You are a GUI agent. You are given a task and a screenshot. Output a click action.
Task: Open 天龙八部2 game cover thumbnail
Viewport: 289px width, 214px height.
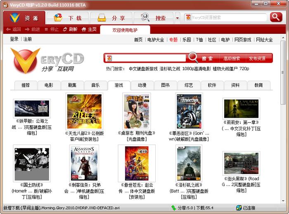84,111
